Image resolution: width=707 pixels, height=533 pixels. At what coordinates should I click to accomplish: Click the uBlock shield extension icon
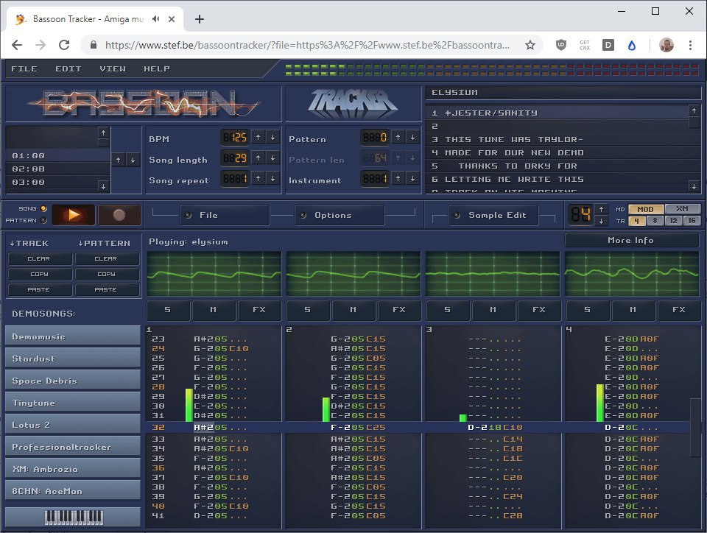click(561, 45)
